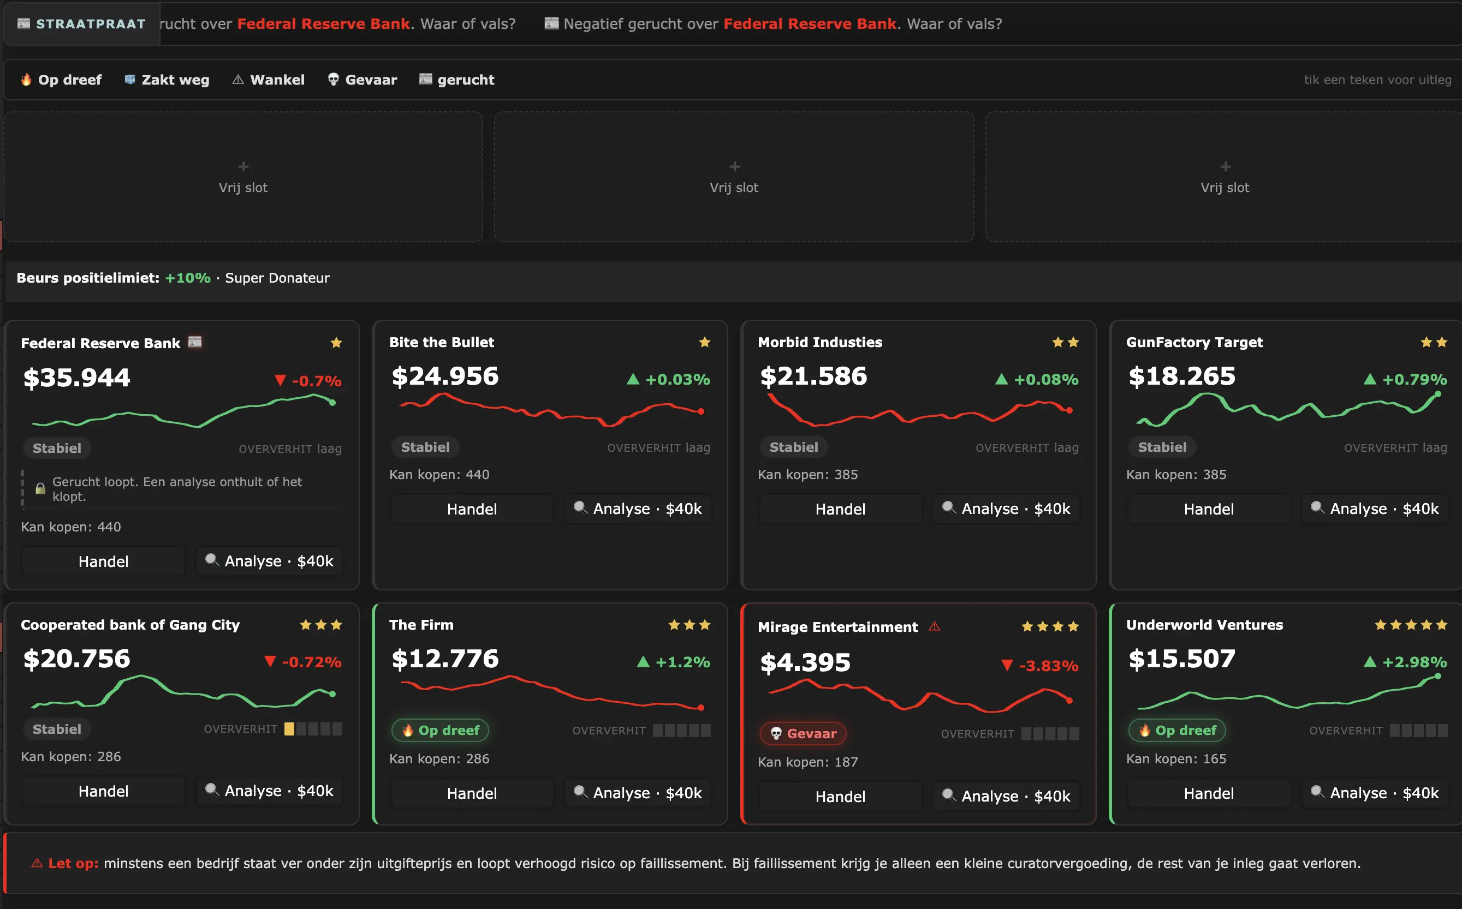Click the warning icon beside Mirage Entertainment
Screen dimensions: 1462x909
(x=934, y=626)
